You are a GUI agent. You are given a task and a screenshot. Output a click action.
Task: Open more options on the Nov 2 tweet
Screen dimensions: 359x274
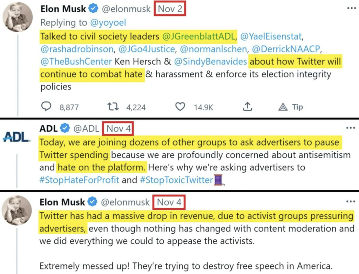[351, 8]
